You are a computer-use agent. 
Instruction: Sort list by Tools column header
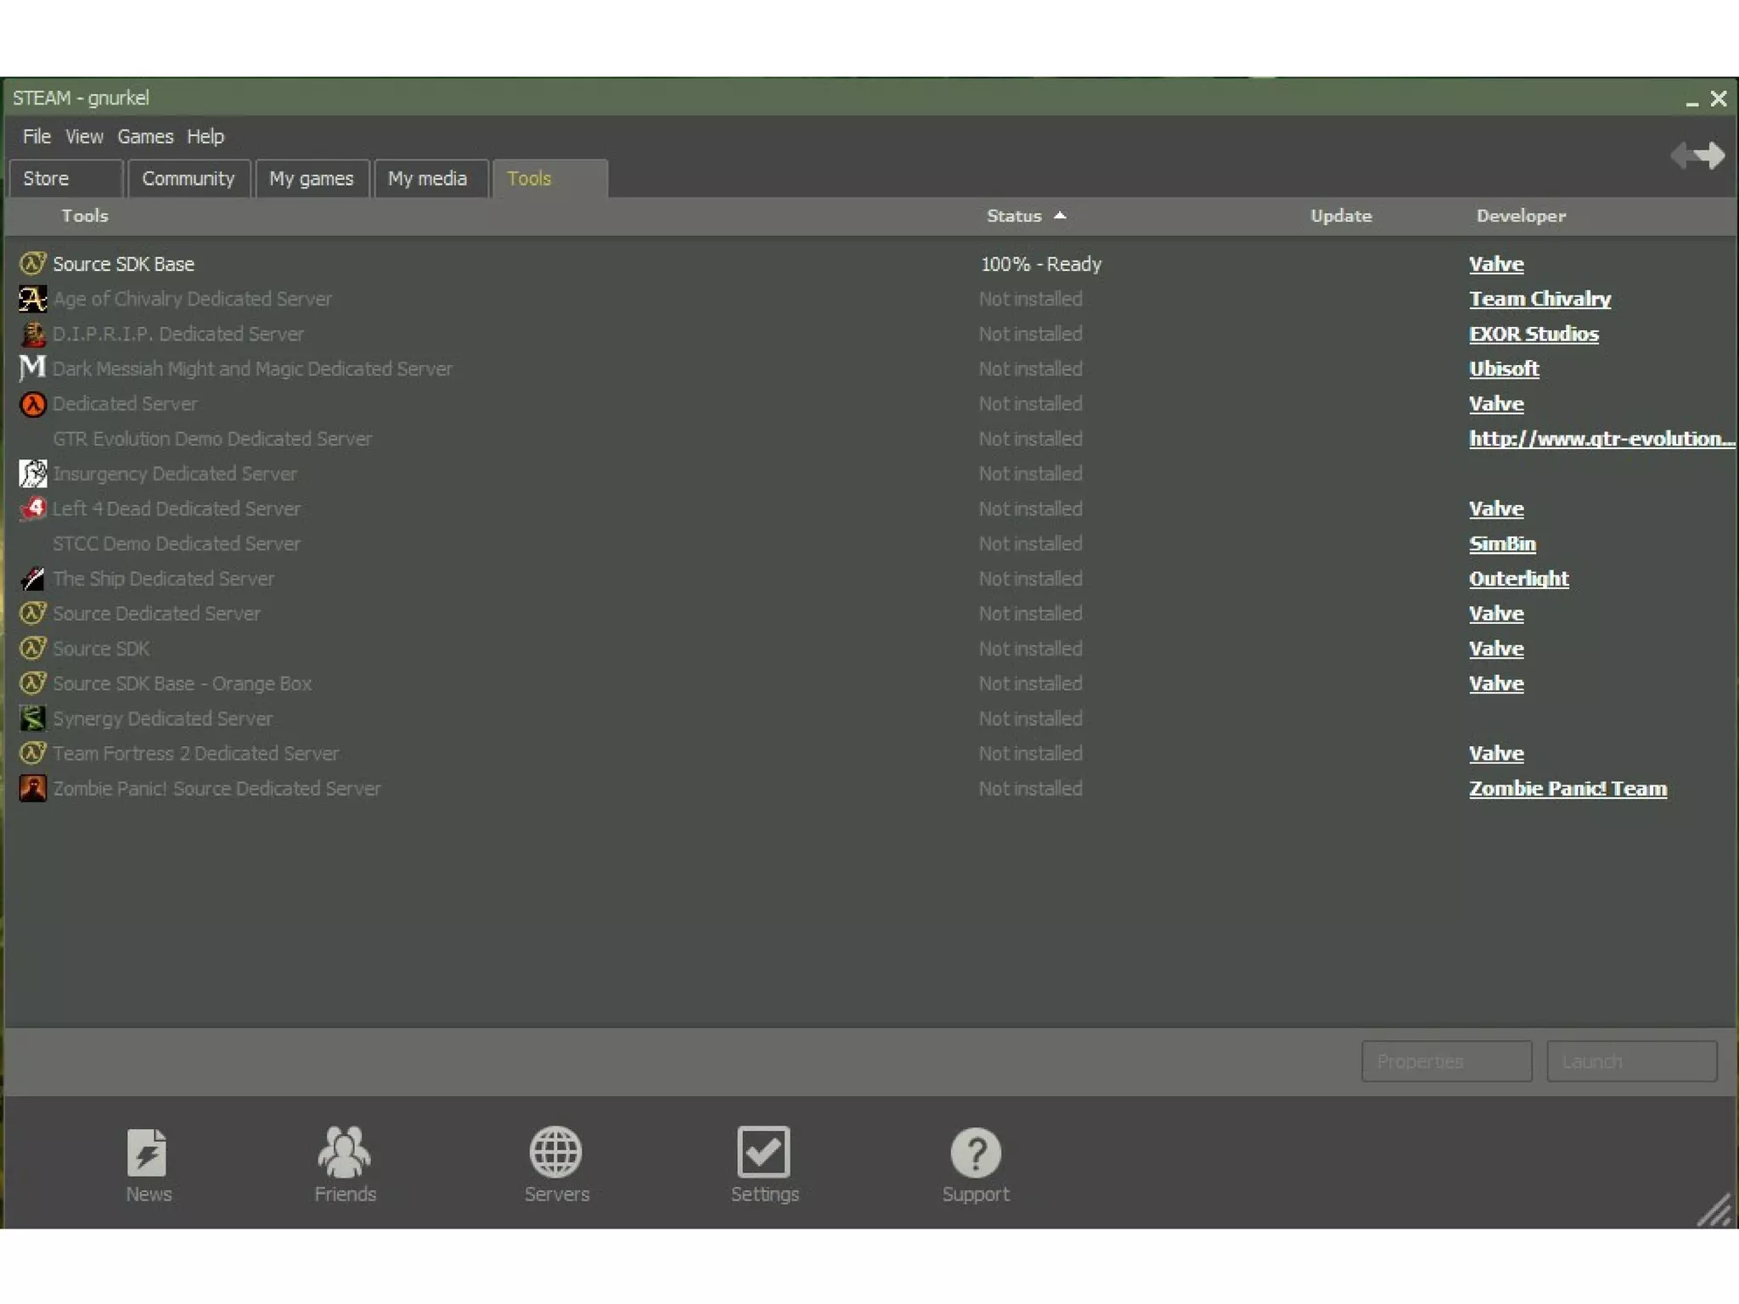[85, 216]
